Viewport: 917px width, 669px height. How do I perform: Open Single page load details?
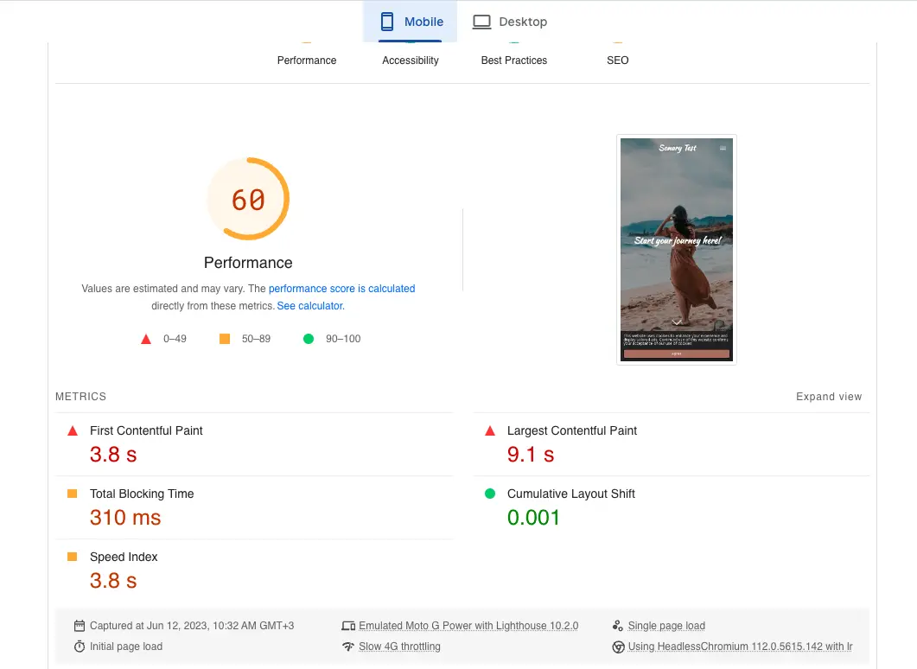(x=666, y=626)
